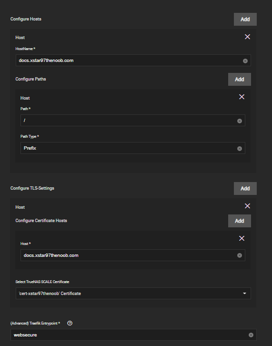Expand the Path Type selector
Image resolution: width=272 pixels, height=346 pixels.
tap(133, 148)
